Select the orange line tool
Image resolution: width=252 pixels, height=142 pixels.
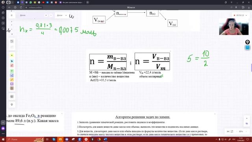point(12,80)
